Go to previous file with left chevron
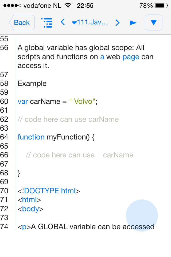Viewport: 171px width, 257px height. click(63, 22)
